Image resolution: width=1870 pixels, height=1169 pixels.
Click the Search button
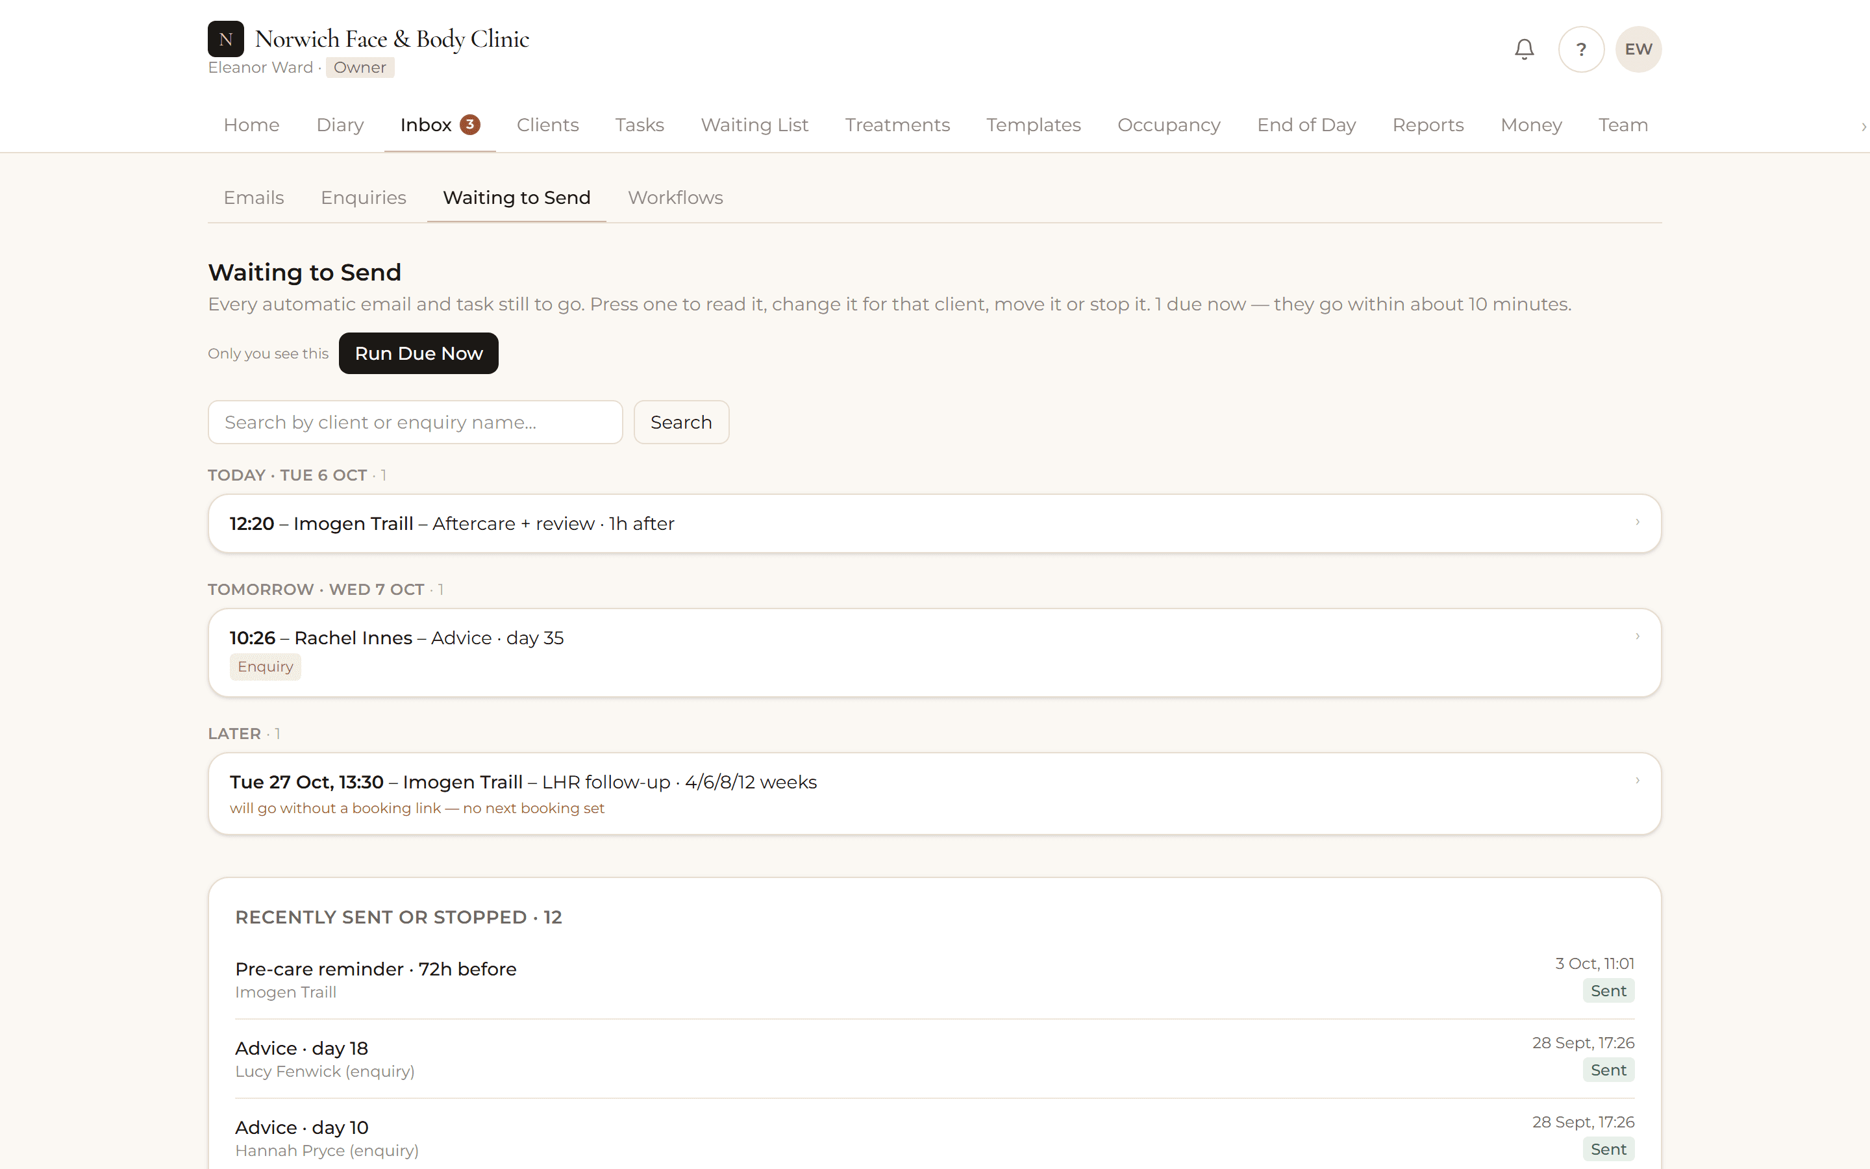point(680,422)
